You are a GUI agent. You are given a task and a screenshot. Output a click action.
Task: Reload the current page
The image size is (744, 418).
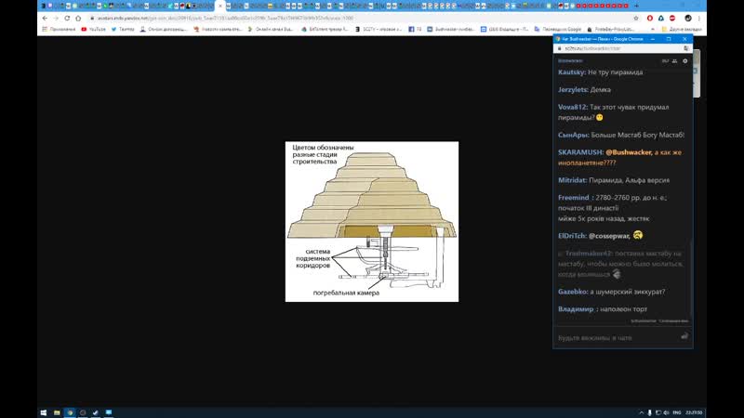(66, 18)
